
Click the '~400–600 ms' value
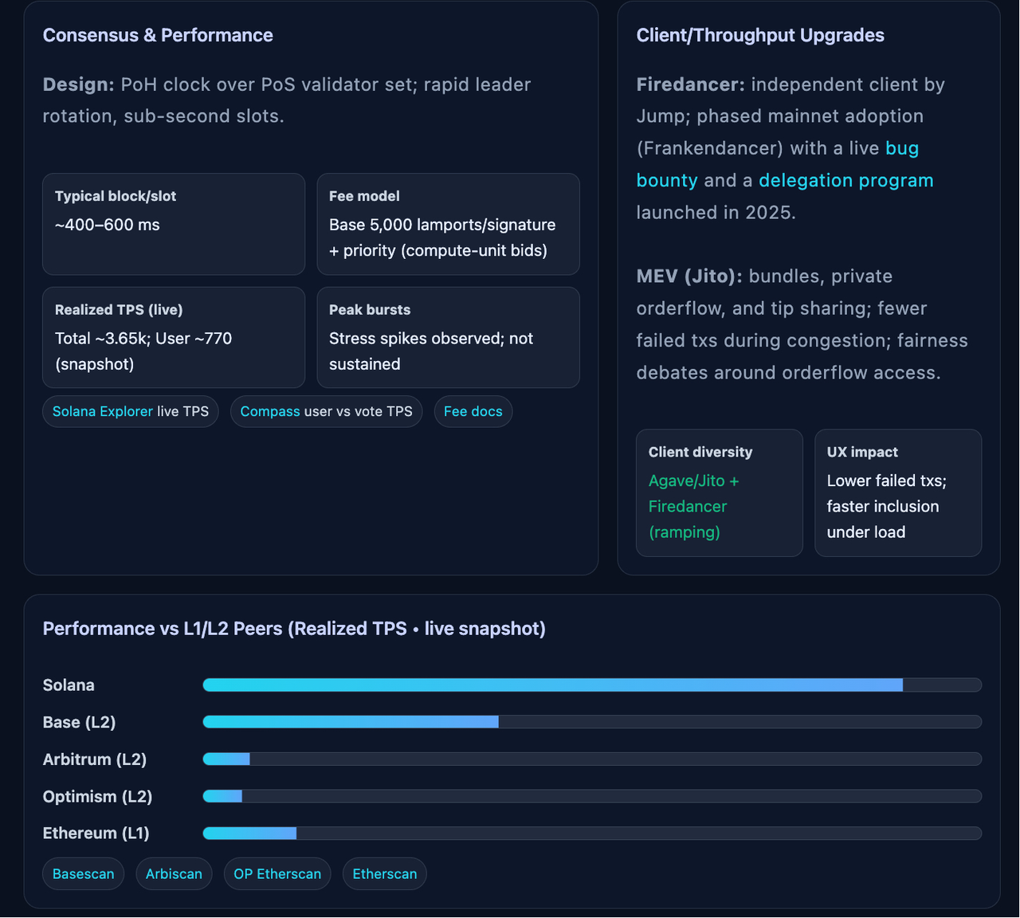[x=108, y=225]
